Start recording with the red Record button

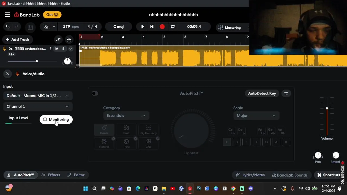coord(162,27)
